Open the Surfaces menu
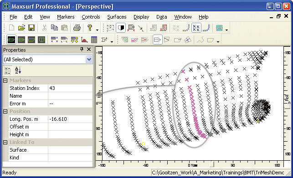Screen dimensions: 293x178 pyautogui.click(x=117, y=17)
